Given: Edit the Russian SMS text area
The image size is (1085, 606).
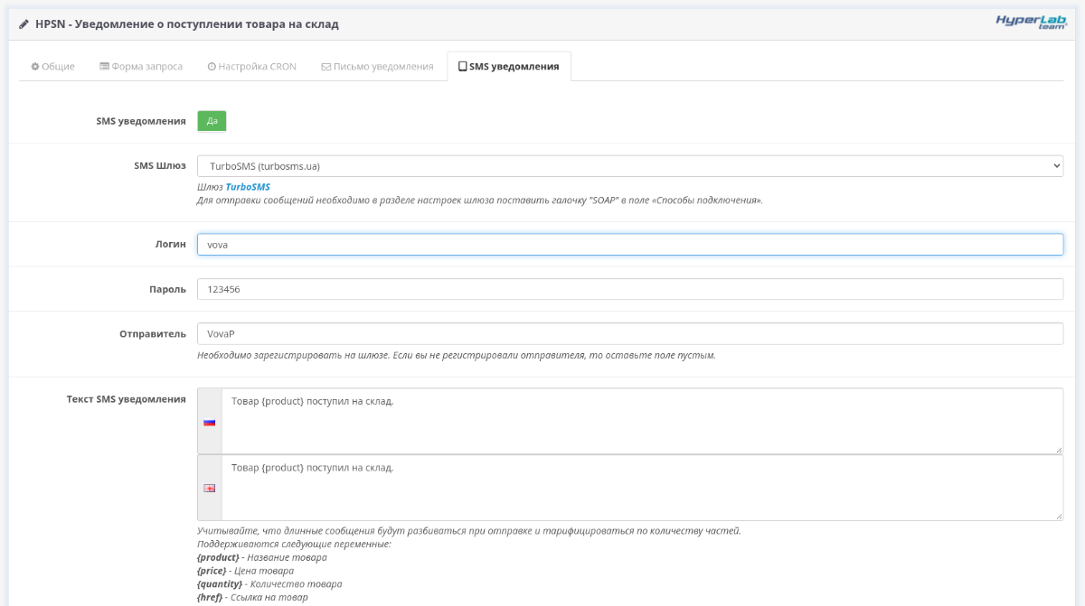Looking at the screenshot, I should pyautogui.click(x=640, y=421).
